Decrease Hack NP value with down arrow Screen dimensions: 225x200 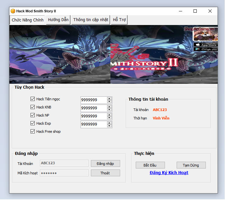109,118
